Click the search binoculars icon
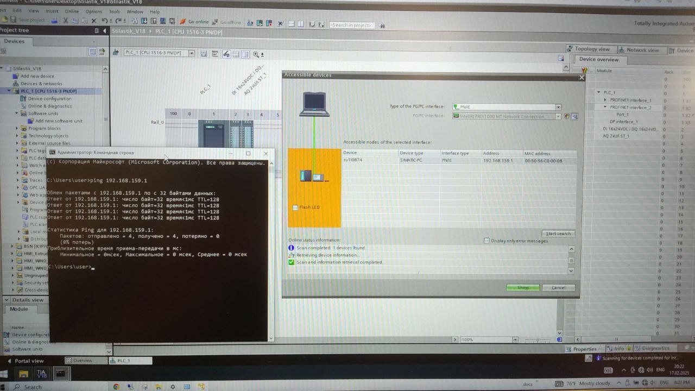Image resolution: width=695 pixels, height=391 pixels. pos(382,26)
